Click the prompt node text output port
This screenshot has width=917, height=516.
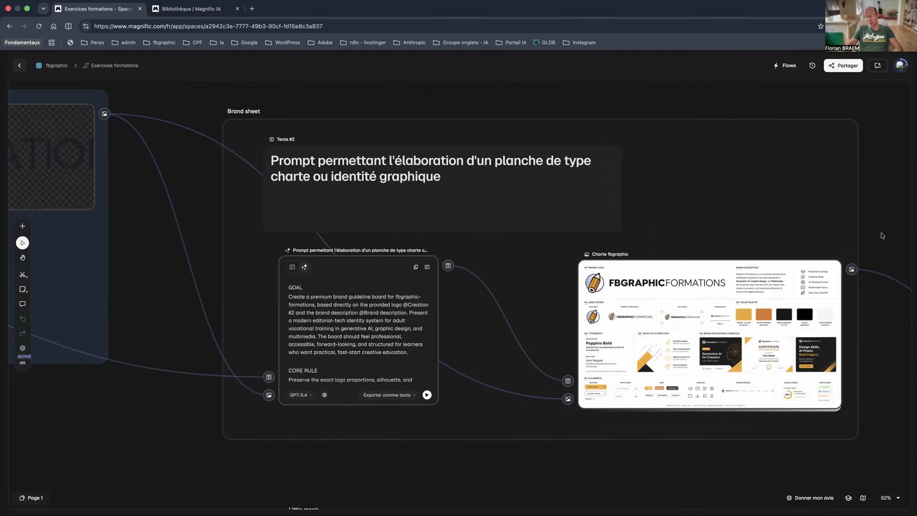pyautogui.click(x=448, y=266)
